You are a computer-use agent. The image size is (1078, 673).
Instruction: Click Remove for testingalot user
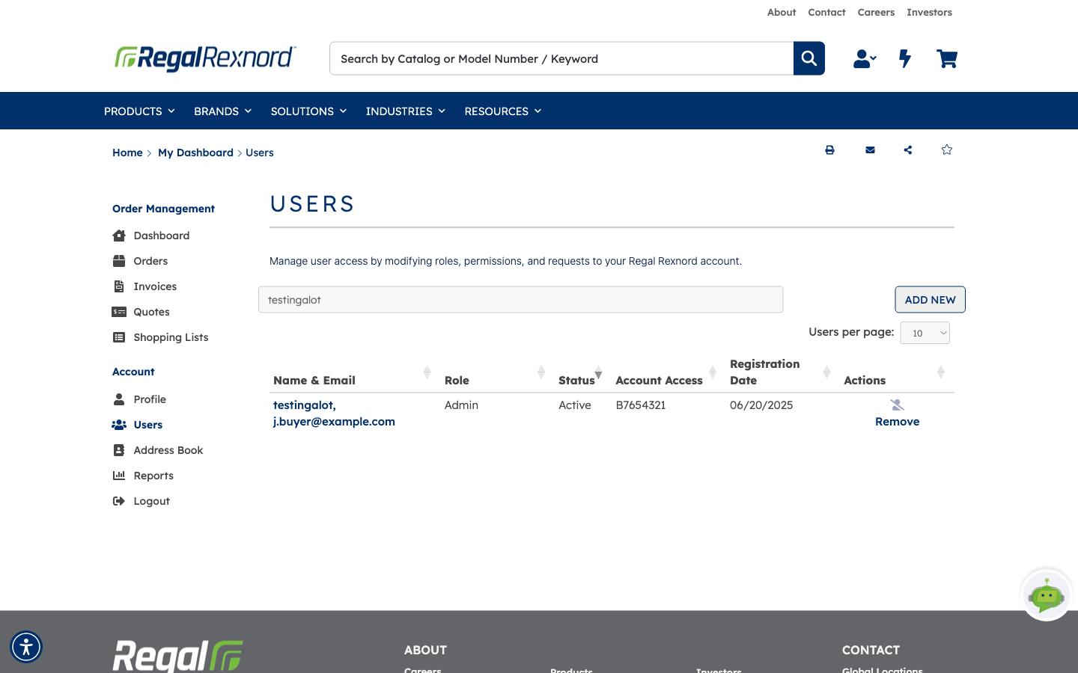pos(897,422)
